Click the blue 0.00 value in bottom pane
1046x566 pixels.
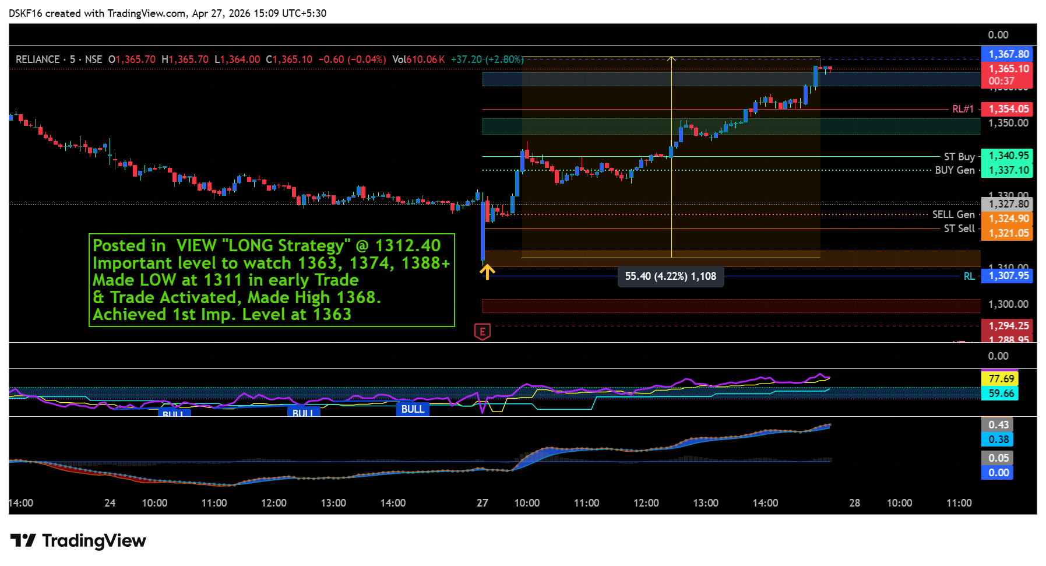click(x=998, y=473)
